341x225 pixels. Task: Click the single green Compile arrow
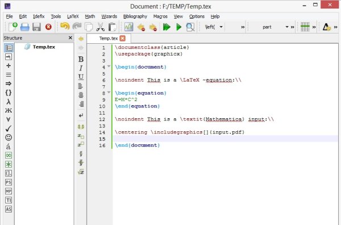[x=179, y=27]
